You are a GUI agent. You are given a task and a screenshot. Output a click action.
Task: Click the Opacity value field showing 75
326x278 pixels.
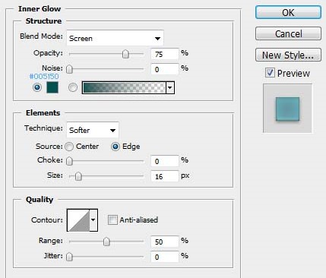165,54
